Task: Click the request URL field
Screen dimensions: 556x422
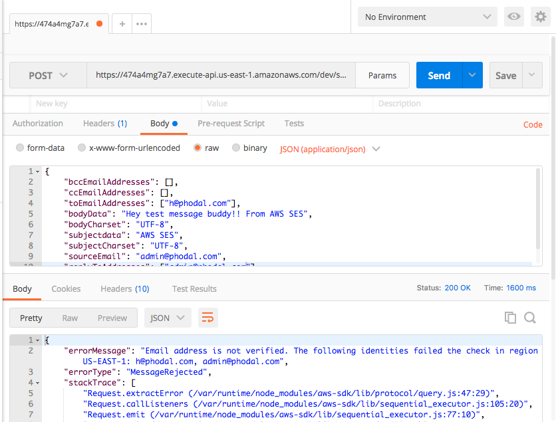Action: click(x=221, y=75)
